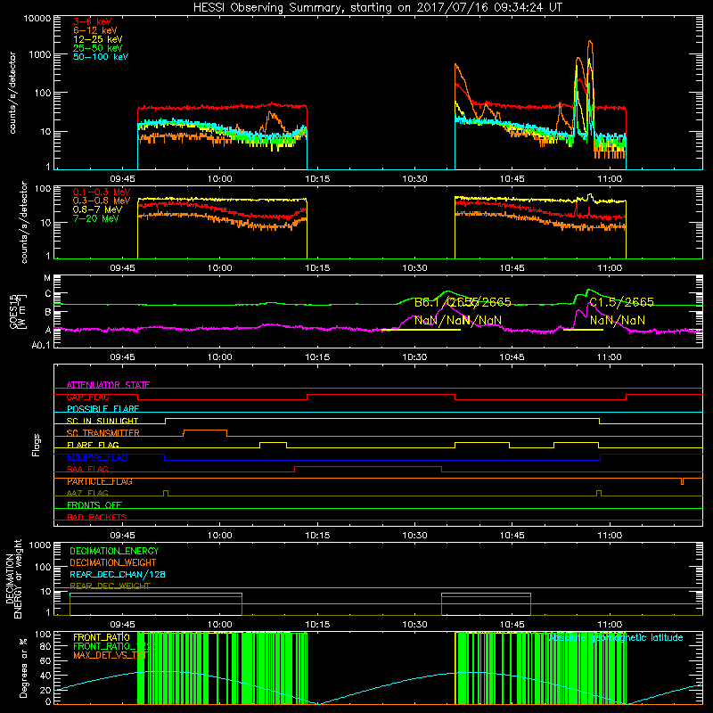
Task: Click the 0.3-0.8 MeV legend label
Action: 102,201
